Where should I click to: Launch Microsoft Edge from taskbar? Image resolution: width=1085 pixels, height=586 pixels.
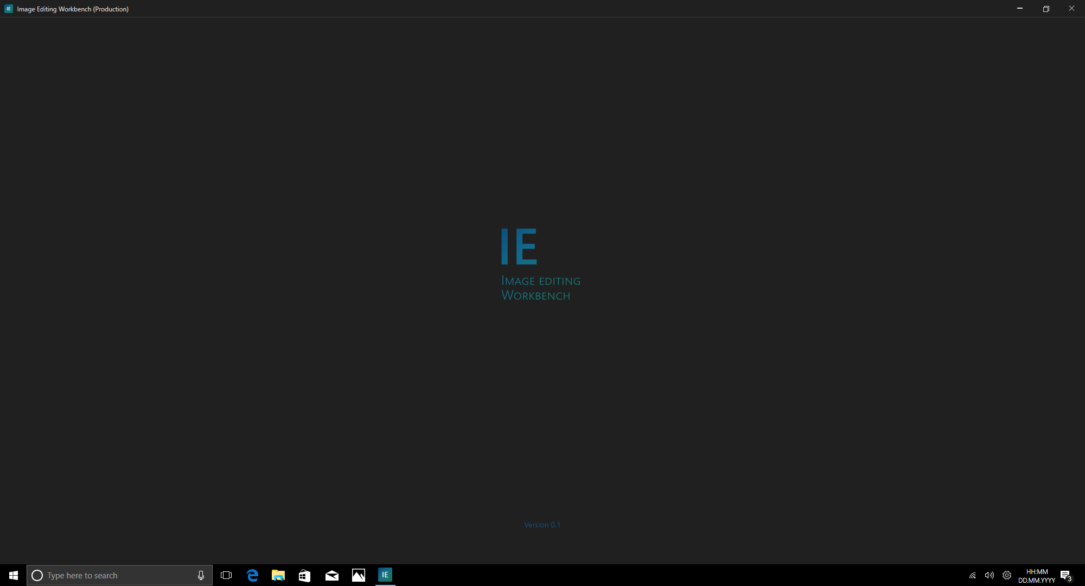click(x=252, y=575)
